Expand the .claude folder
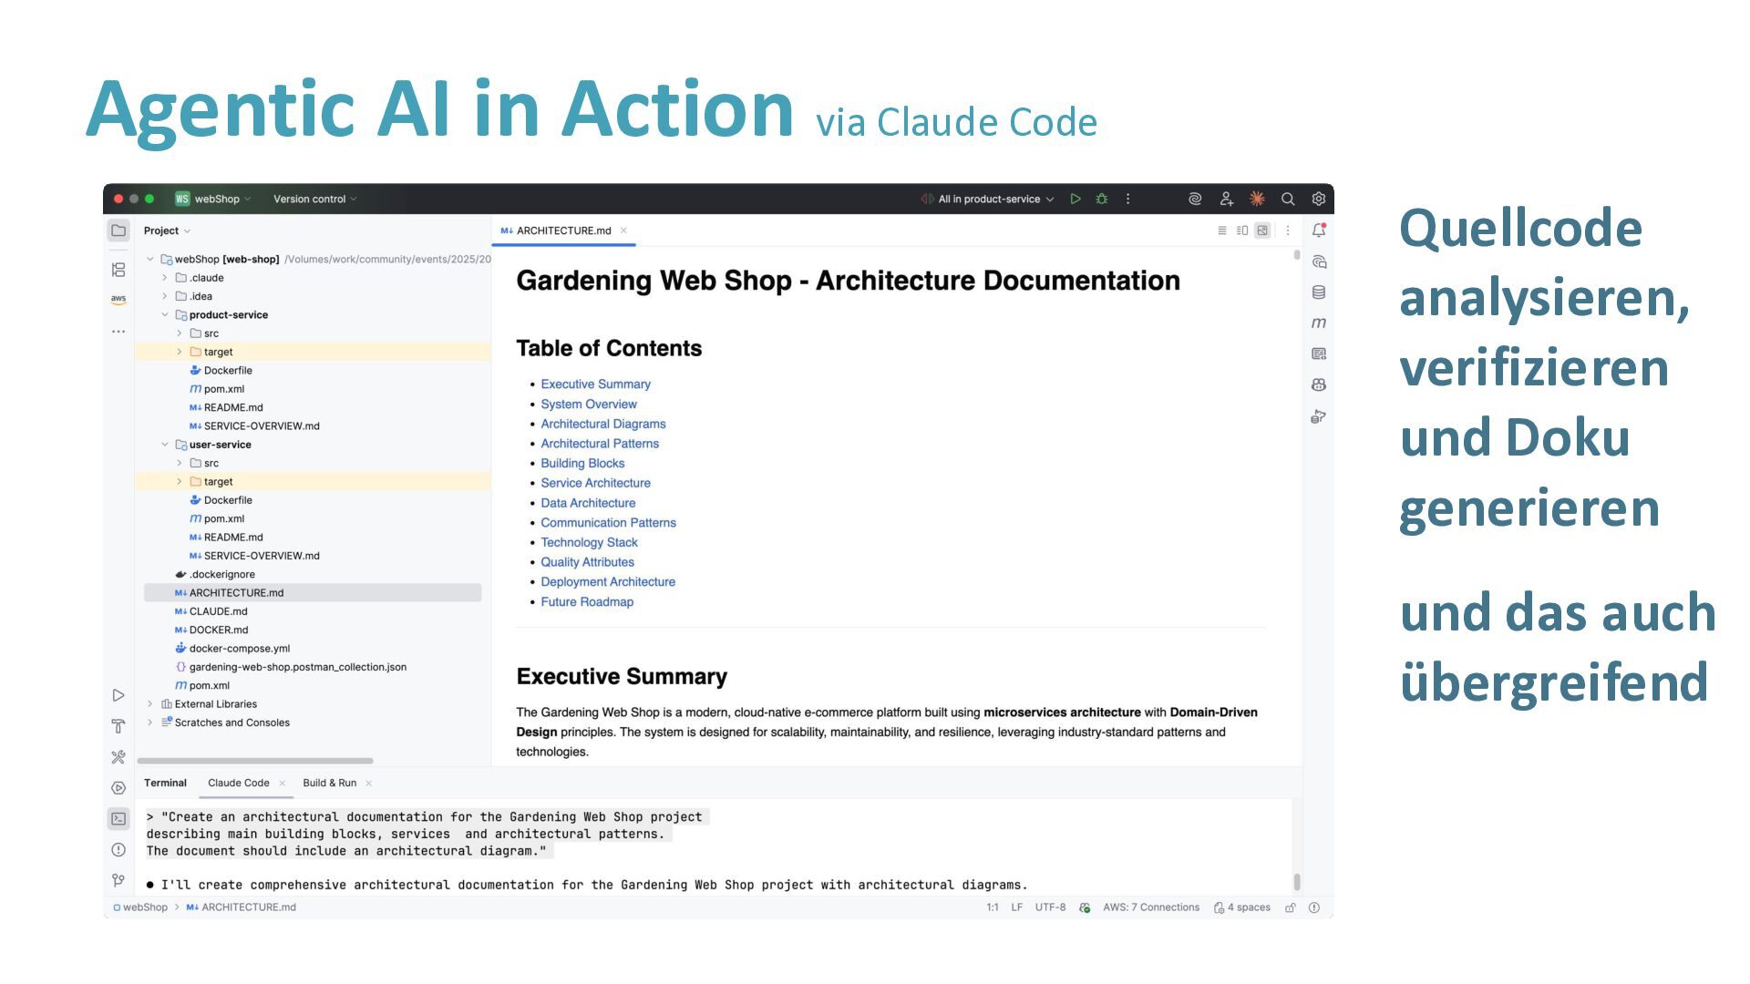1750x984 pixels. click(165, 278)
